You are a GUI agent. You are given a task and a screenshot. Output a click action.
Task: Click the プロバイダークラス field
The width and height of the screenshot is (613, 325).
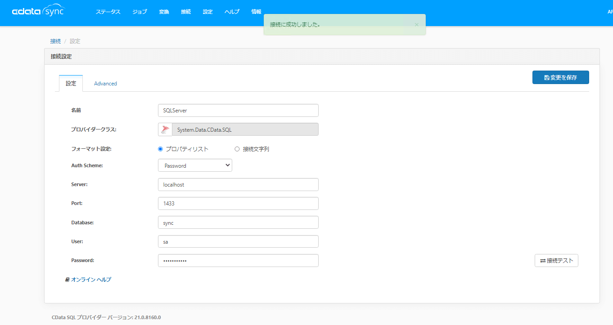(x=245, y=129)
